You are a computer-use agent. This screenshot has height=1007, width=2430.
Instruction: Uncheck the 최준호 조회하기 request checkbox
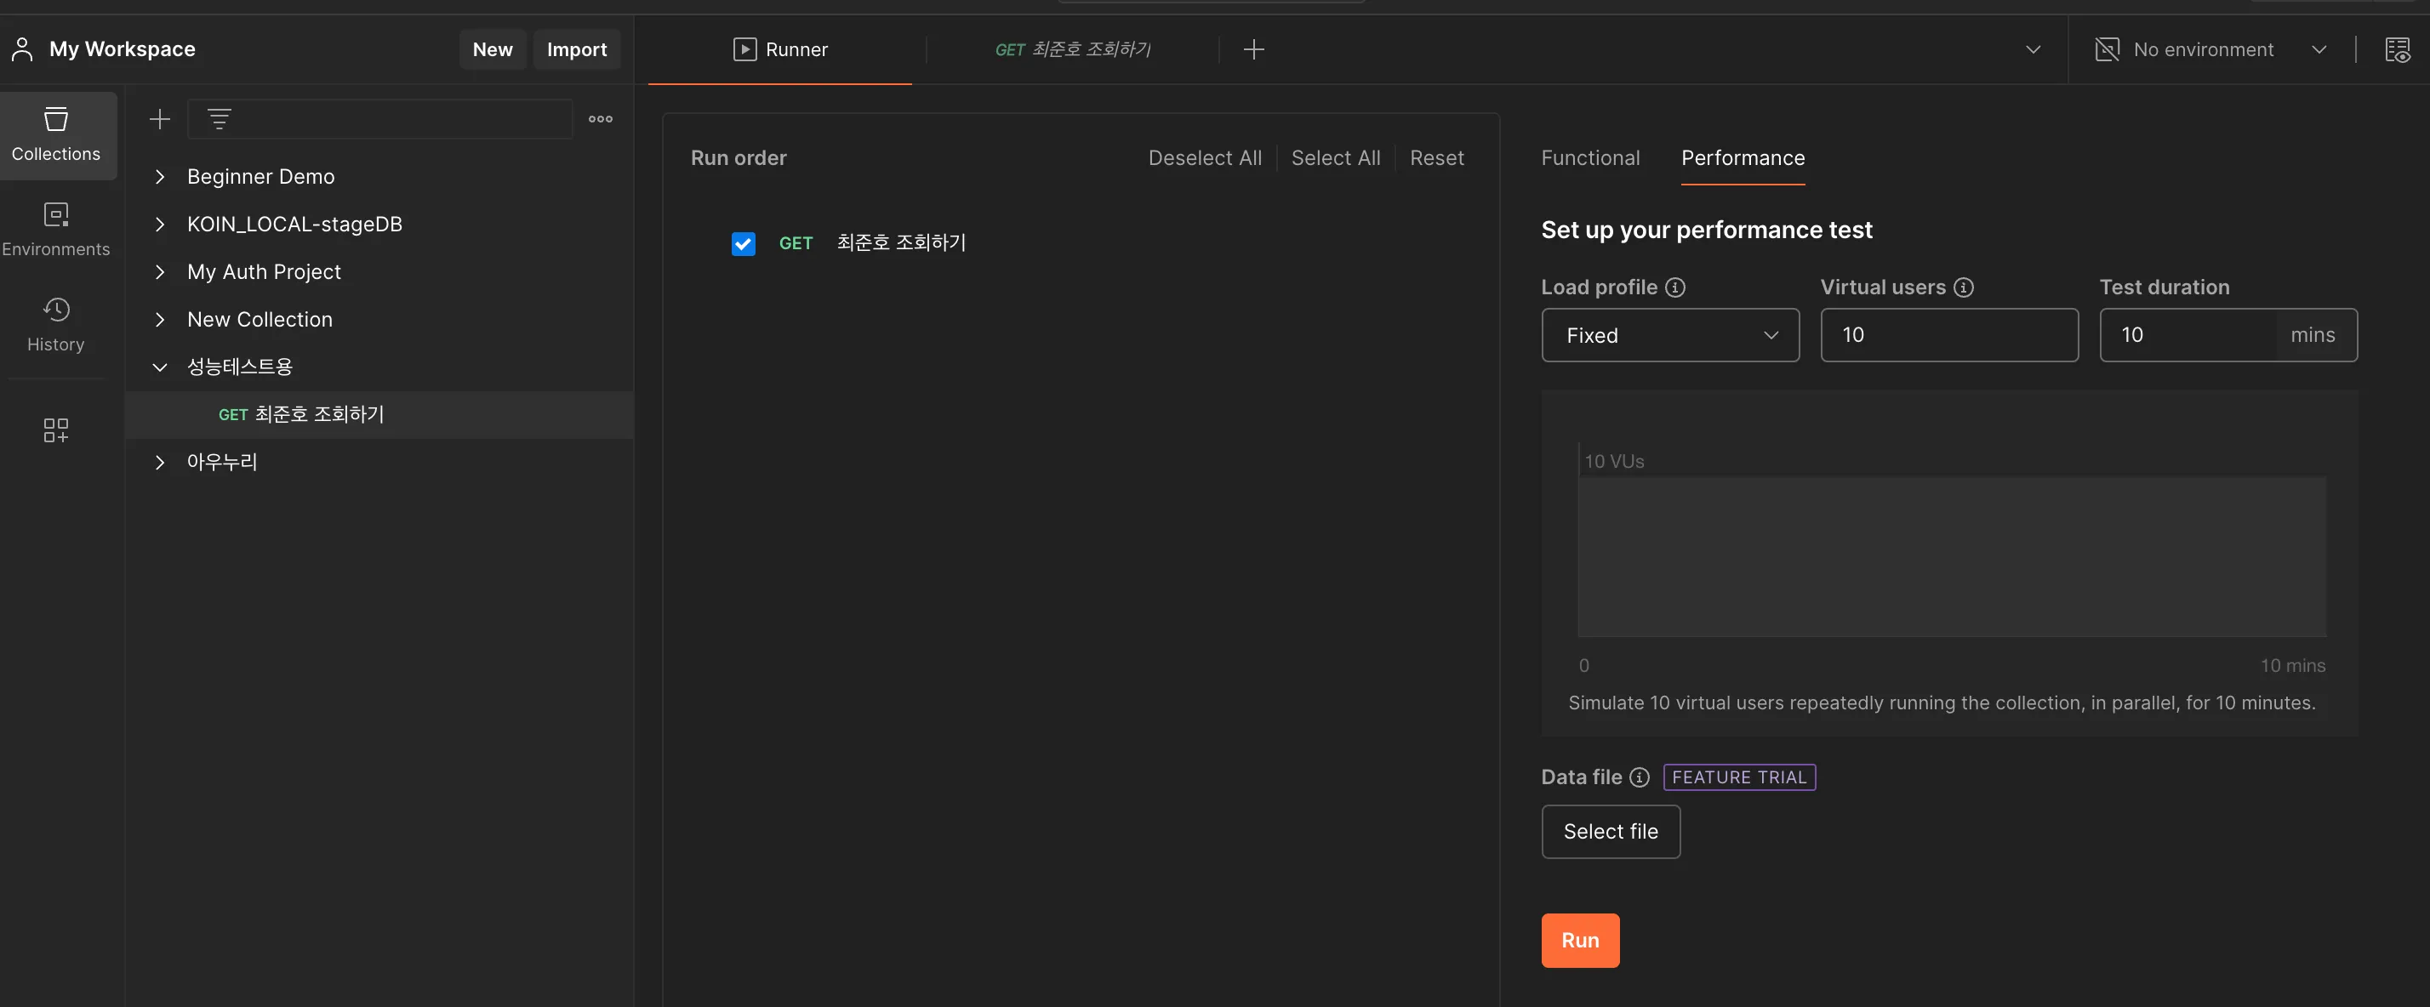[x=743, y=244]
